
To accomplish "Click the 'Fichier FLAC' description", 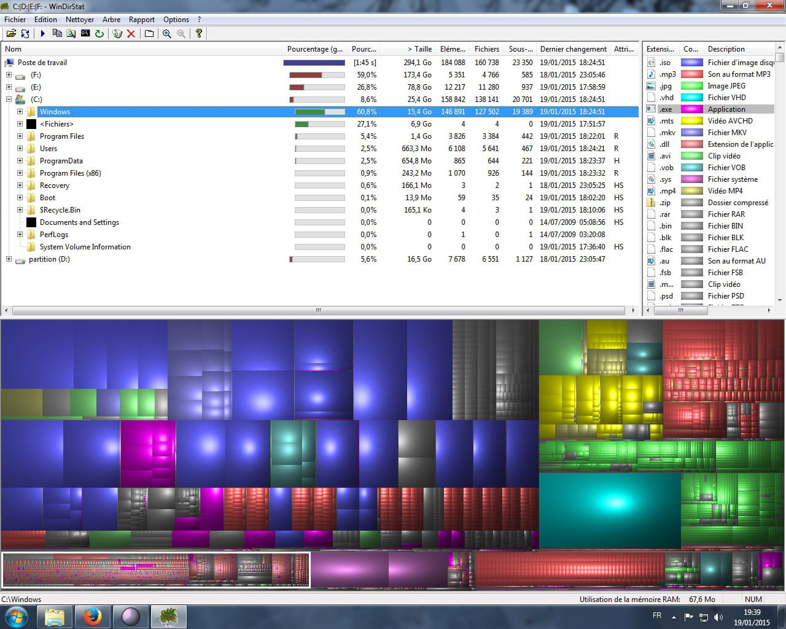I will (x=728, y=249).
